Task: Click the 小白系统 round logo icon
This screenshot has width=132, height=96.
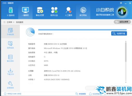Action: 122,12
